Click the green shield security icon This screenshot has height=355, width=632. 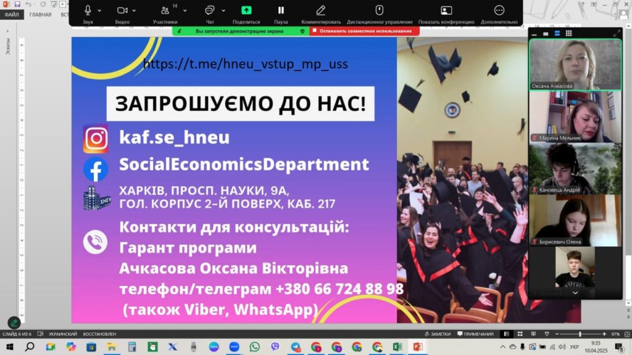coord(302,31)
